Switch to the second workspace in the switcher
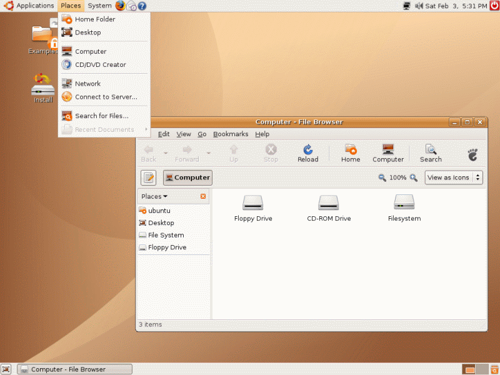500x375 pixels. [x=481, y=369]
